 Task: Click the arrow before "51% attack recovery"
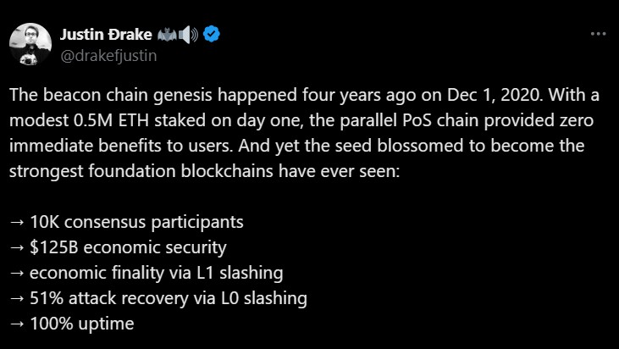coord(19,298)
